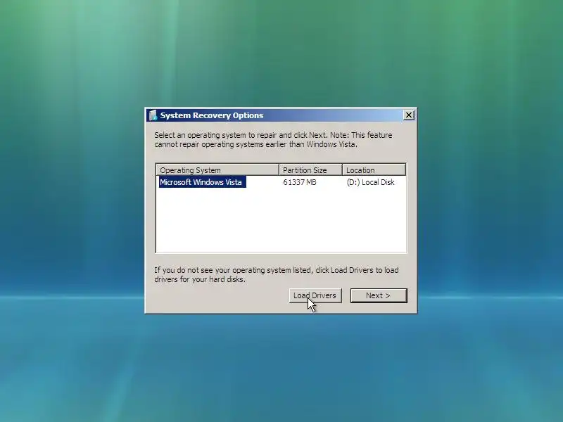Select the (D:) Local Disk location cell

click(371, 182)
